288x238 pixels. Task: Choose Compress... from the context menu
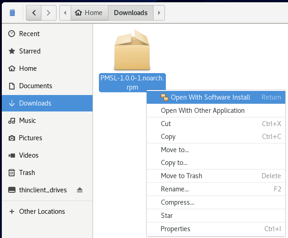[x=177, y=202]
